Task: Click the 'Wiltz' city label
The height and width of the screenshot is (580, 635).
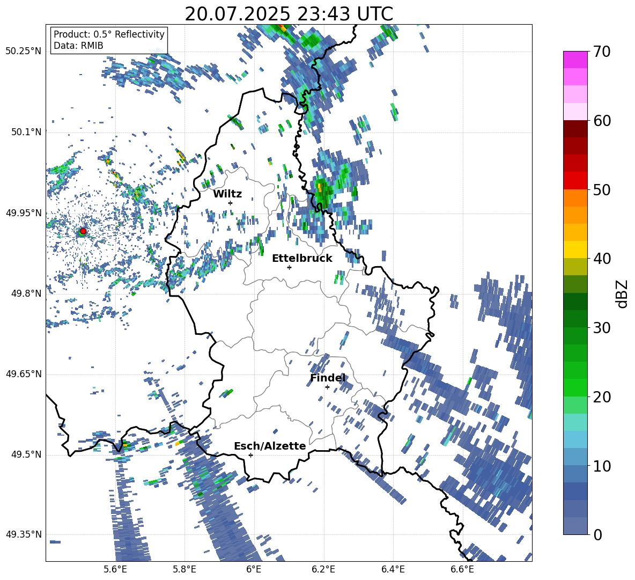Action: point(227,194)
